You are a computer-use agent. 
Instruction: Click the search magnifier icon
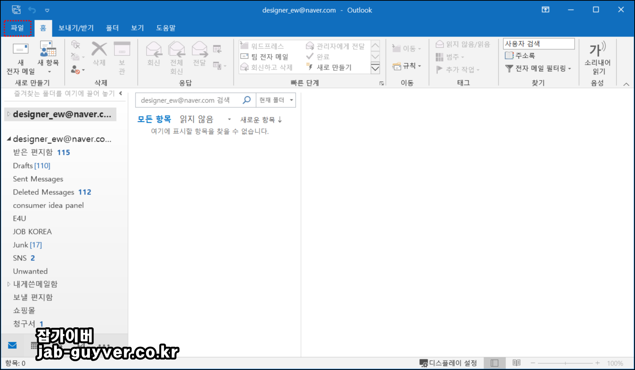tap(247, 100)
